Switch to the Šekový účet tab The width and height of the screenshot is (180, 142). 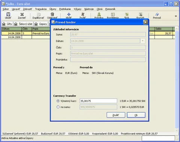(x=23, y=24)
